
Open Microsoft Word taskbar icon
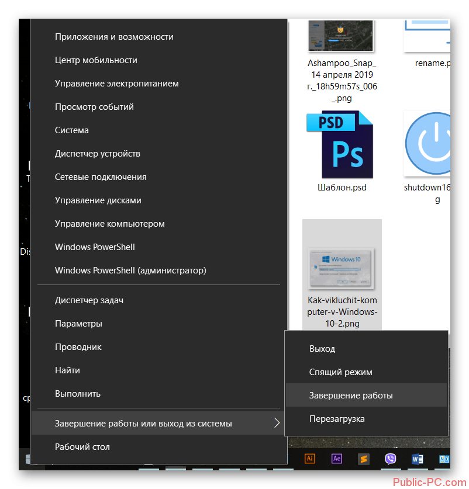pos(417,459)
